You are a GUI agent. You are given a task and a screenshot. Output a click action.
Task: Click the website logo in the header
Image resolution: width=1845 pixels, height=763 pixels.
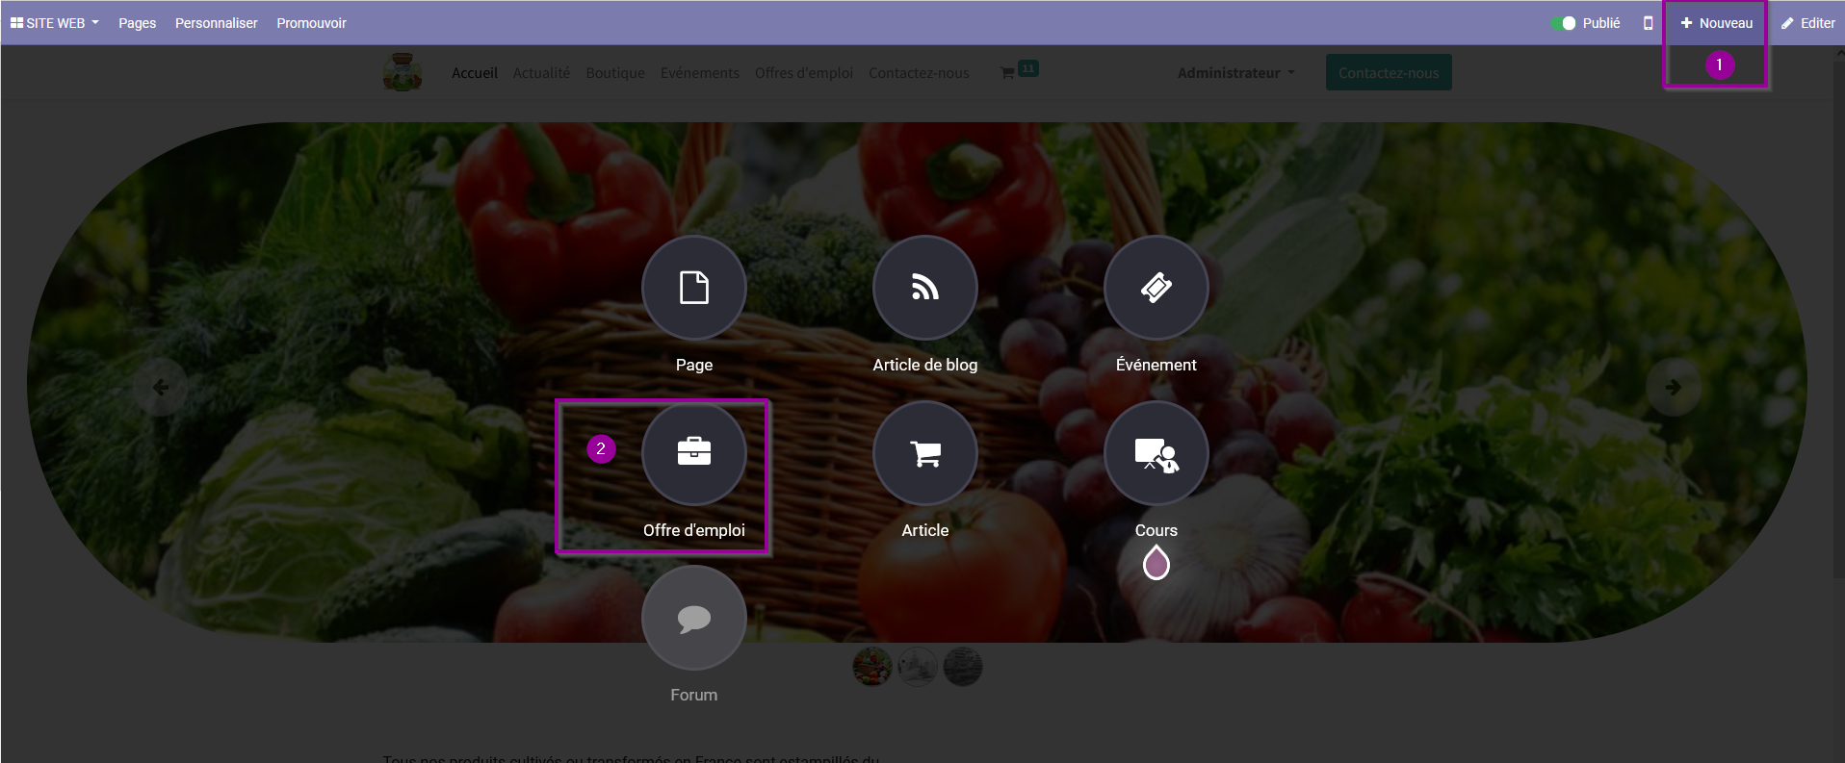coord(403,72)
